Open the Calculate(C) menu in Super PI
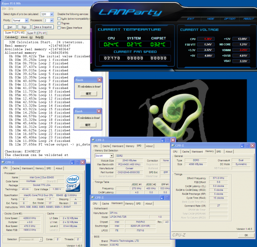This screenshot has height=247, width=257. [12, 37]
